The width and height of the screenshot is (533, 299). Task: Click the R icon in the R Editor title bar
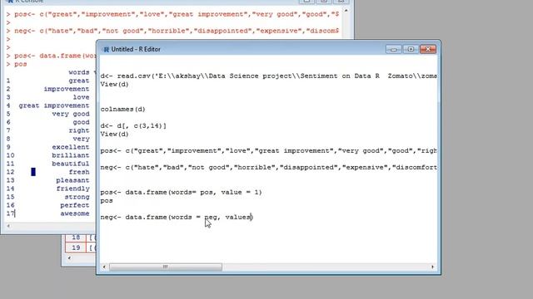[106, 50]
